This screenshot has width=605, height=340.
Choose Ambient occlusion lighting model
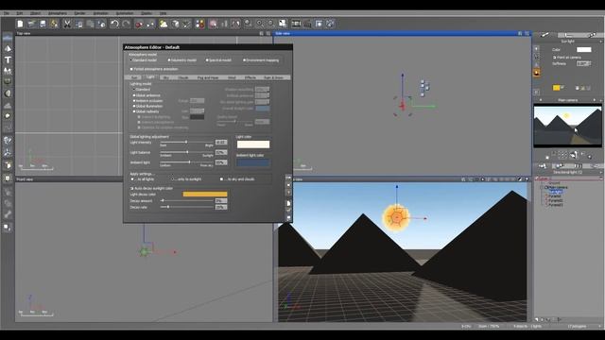point(147,101)
